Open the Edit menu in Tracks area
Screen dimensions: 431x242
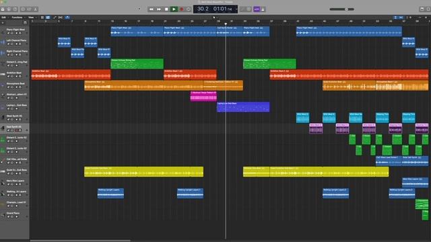[x=4, y=17]
